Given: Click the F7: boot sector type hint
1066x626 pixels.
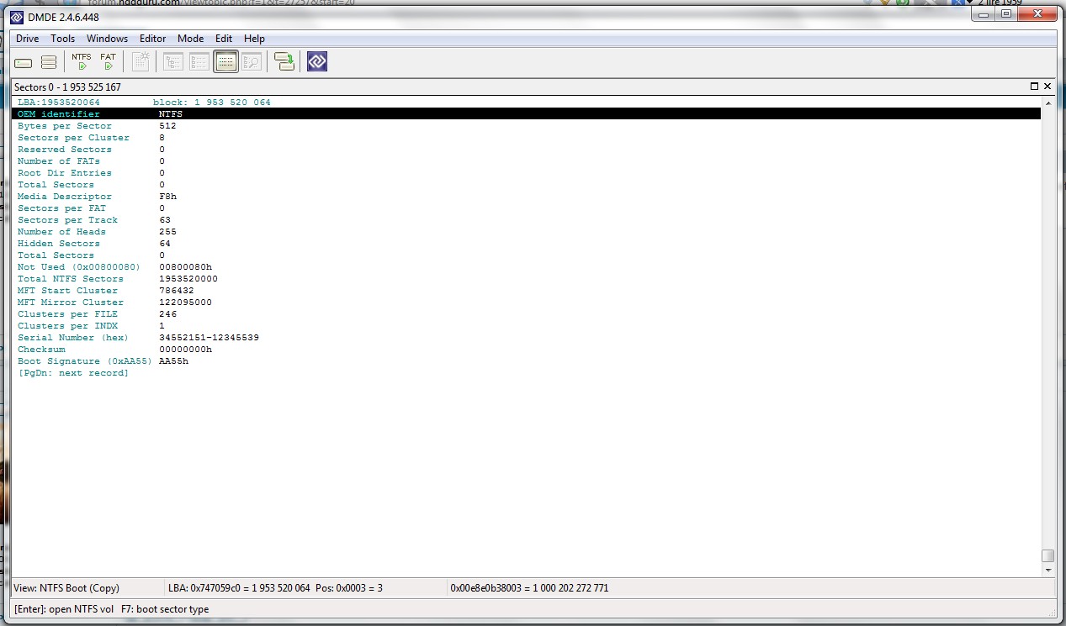Looking at the screenshot, I should coord(165,609).
